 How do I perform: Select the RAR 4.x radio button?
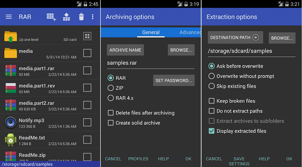[x=110, y=98]
